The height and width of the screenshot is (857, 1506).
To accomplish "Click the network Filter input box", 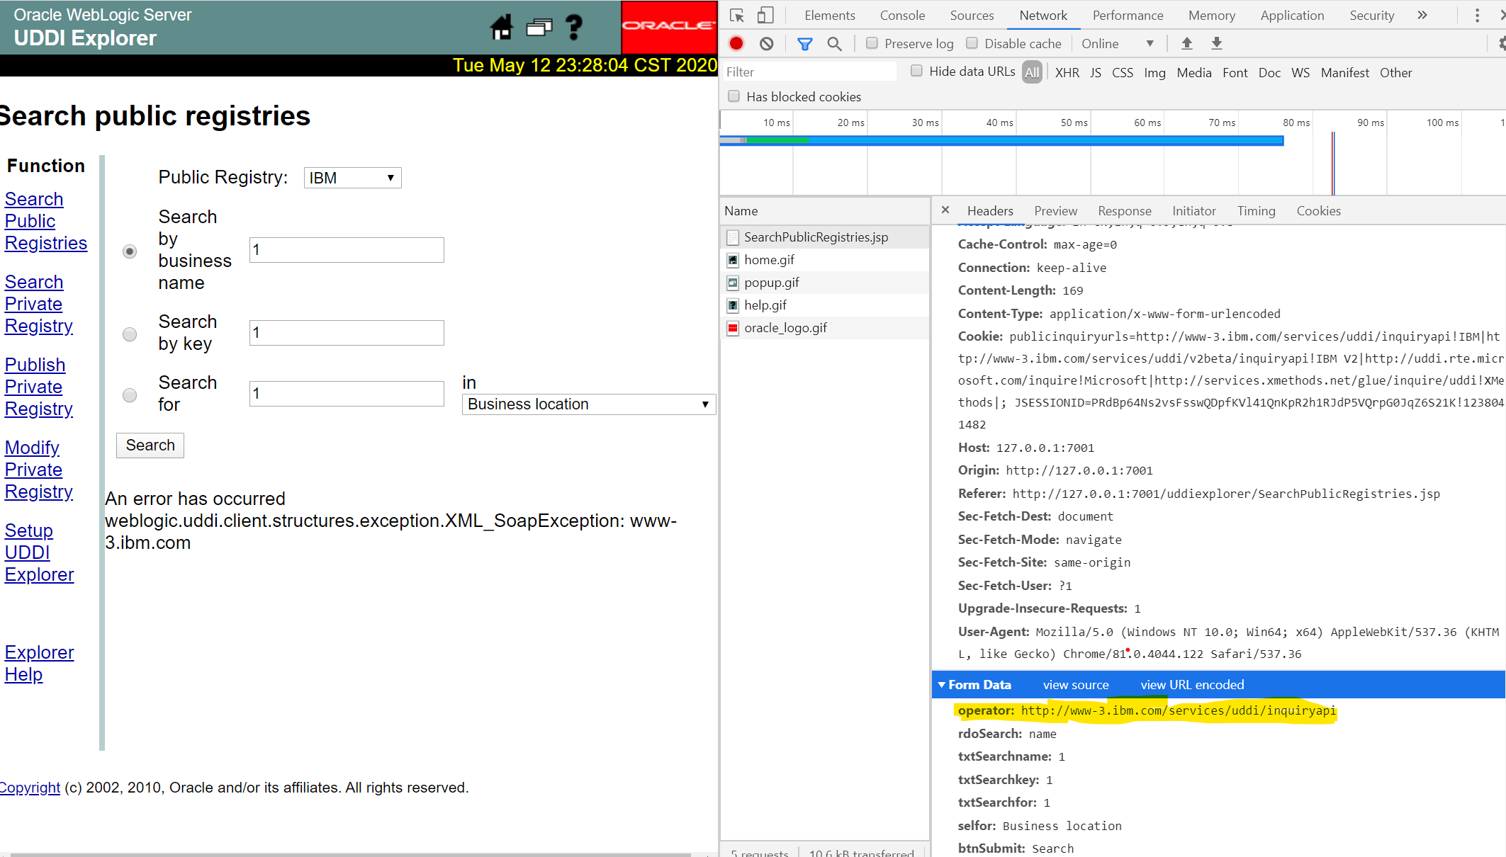I will (809, 72).
